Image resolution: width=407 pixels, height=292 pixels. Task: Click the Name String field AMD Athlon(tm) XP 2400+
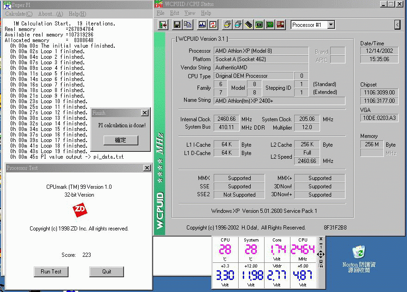point(279,101)
